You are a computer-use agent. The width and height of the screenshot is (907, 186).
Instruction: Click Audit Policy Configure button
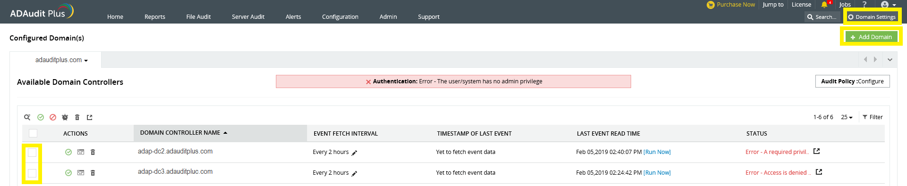(x=852, y=81)
